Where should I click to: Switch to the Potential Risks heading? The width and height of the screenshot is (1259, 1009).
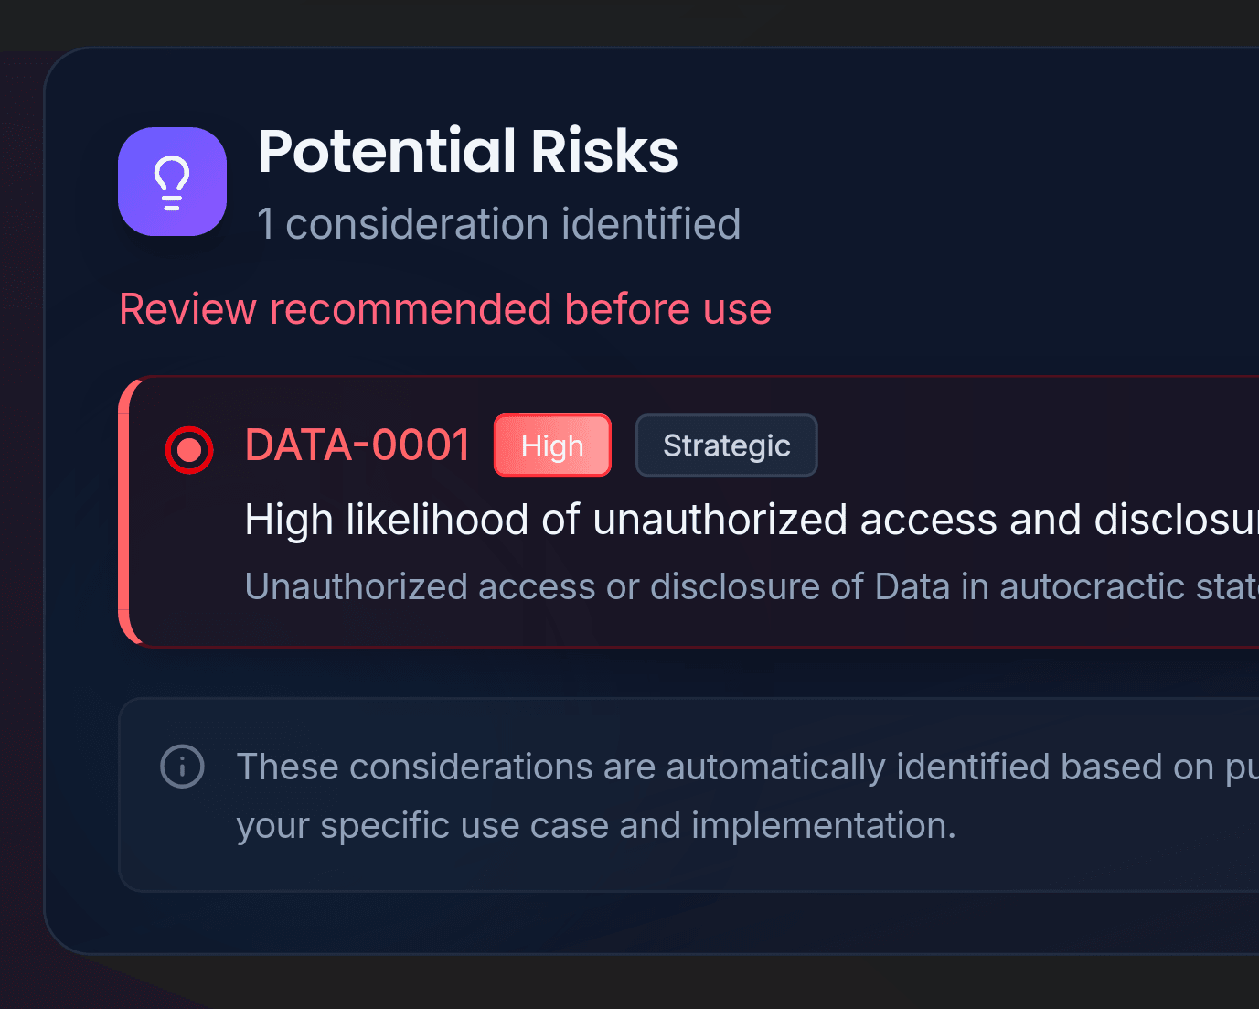point(468,152)
